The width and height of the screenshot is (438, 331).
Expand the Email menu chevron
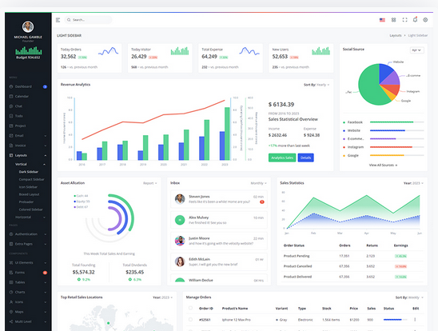pyautogui.click(x=46, y=136)
